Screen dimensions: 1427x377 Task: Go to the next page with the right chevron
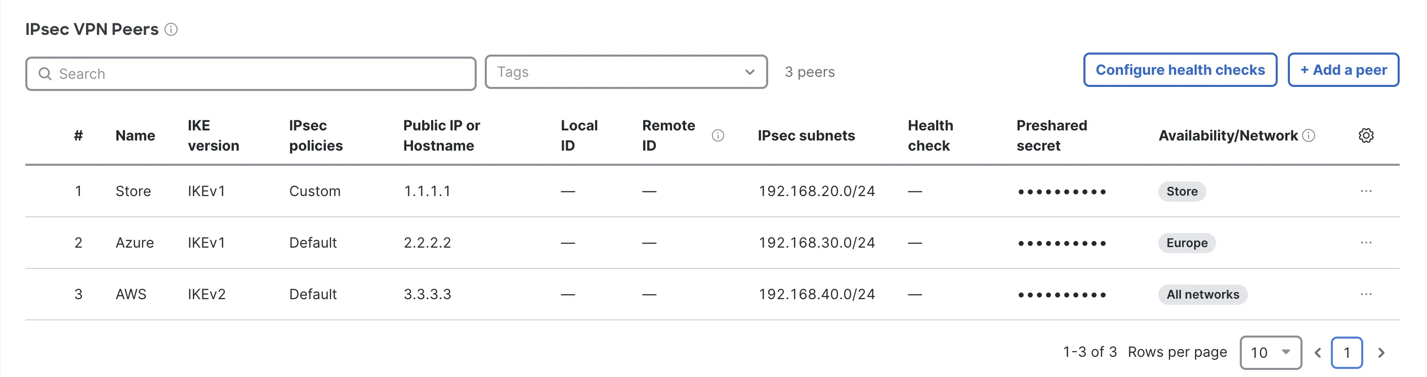click(x=1382, y=352)
